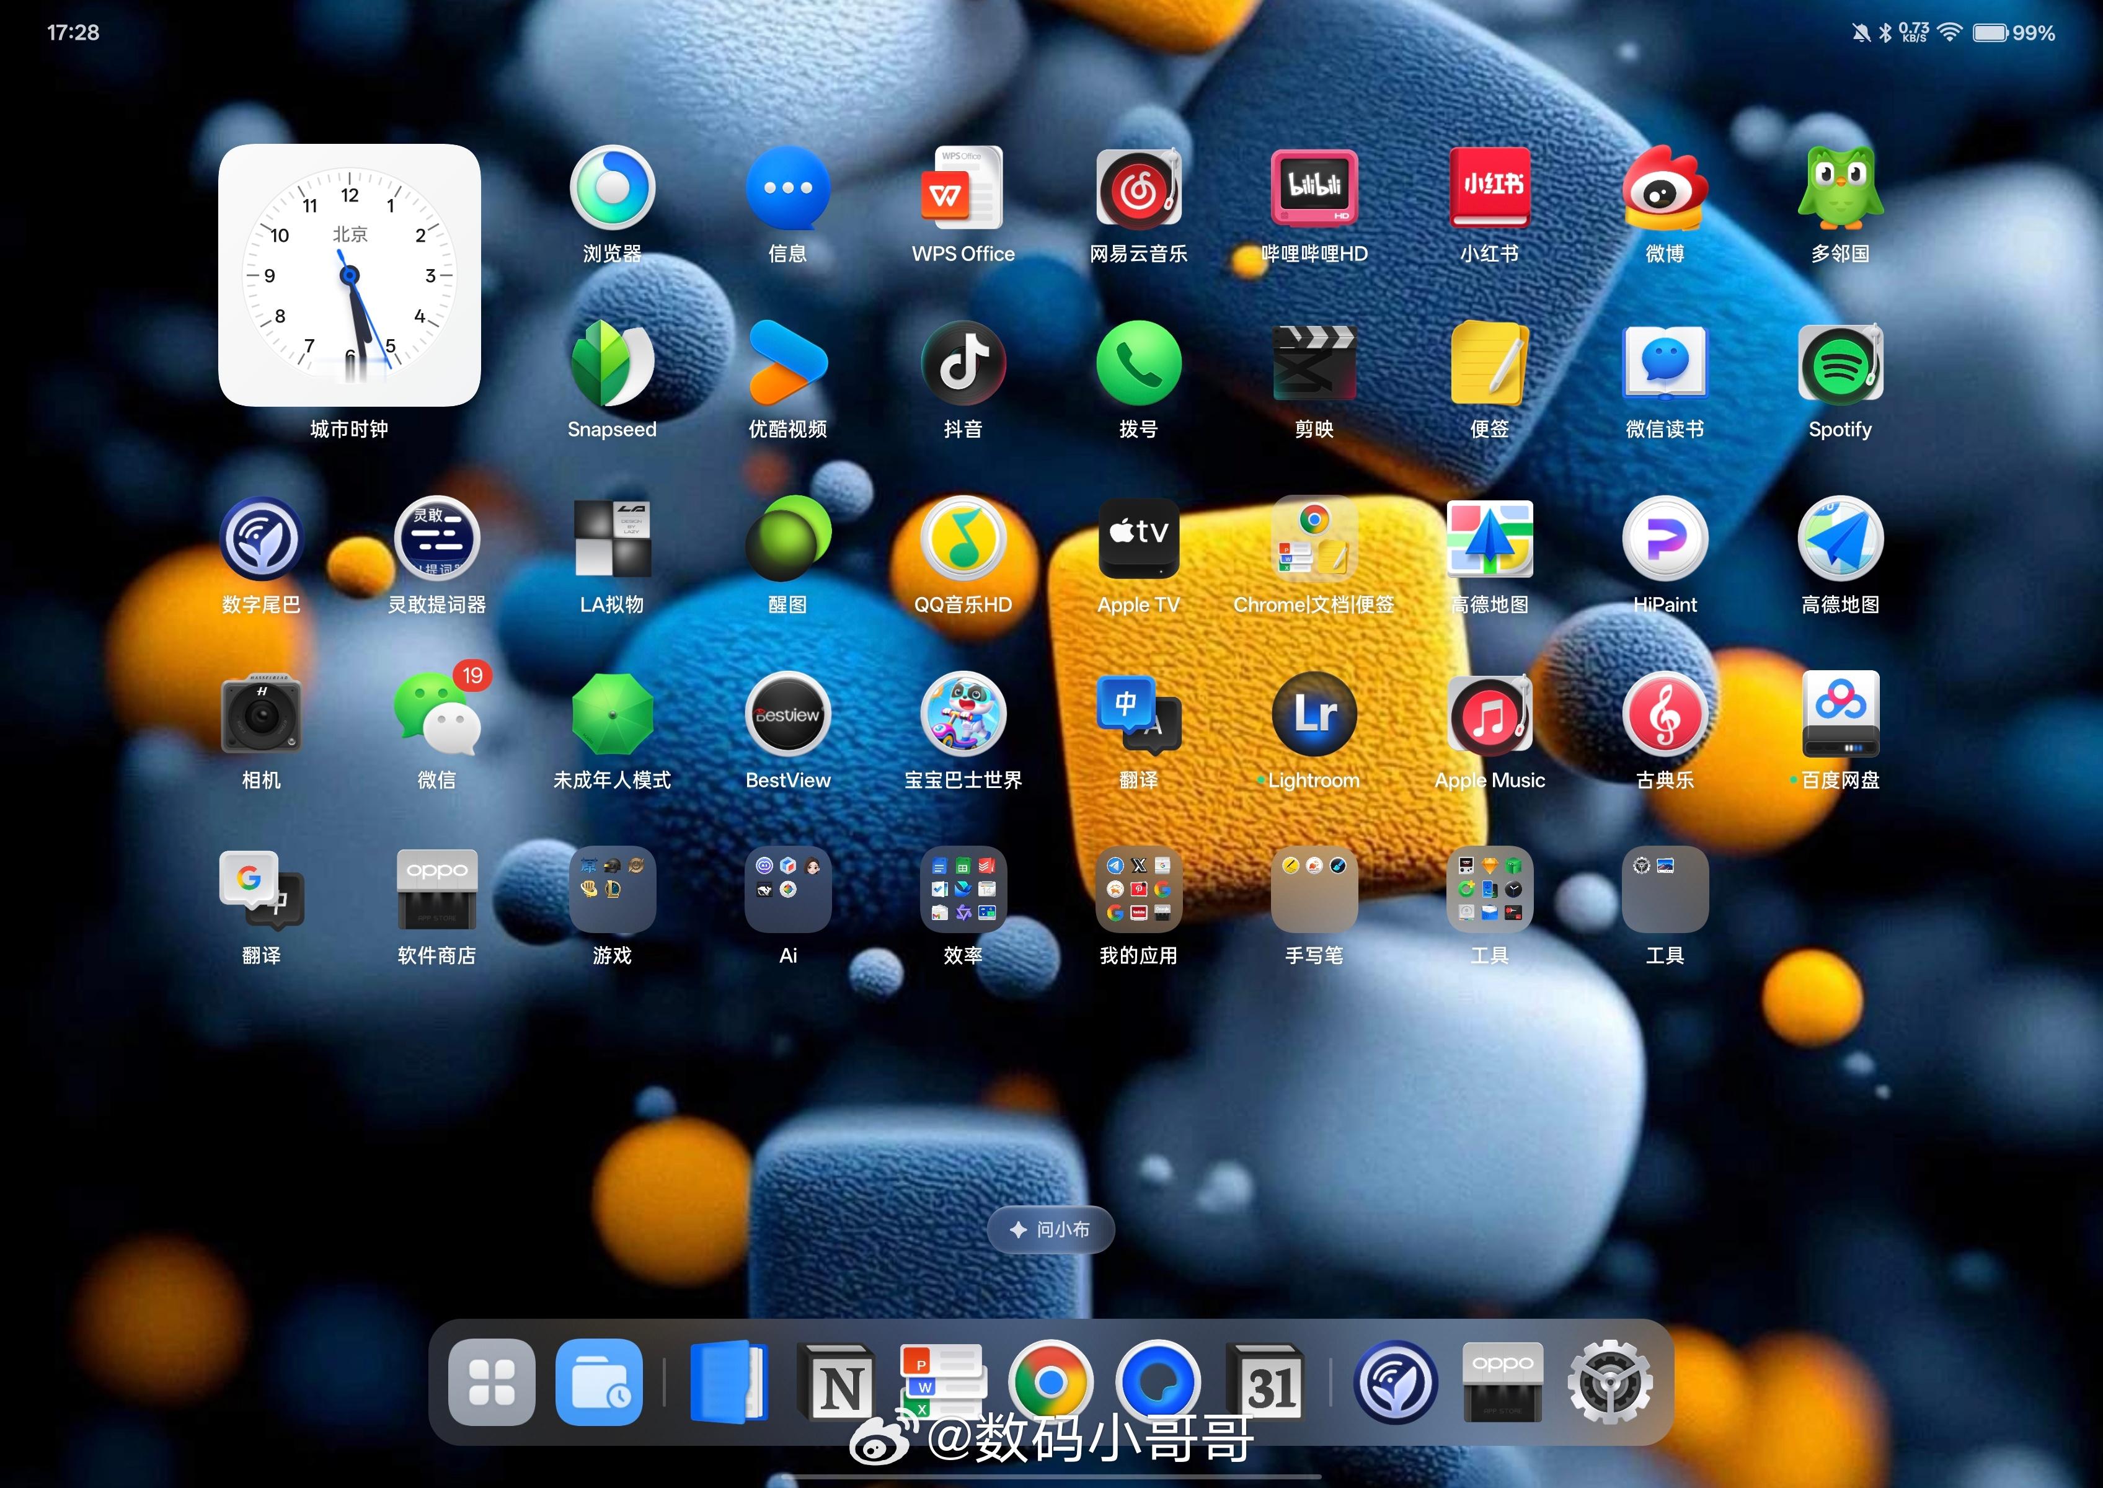Tap the 问小布 assistant button
This screenshot has width=2103, height=1488.
tap(1051, 1229)
